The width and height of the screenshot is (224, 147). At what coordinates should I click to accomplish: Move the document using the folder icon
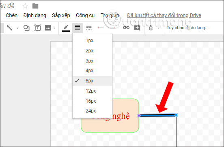[35, 6]
